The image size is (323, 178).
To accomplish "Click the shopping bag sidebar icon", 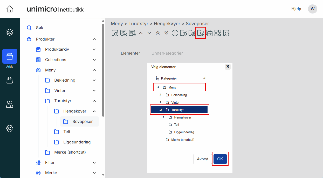I will tap(10, 80).
